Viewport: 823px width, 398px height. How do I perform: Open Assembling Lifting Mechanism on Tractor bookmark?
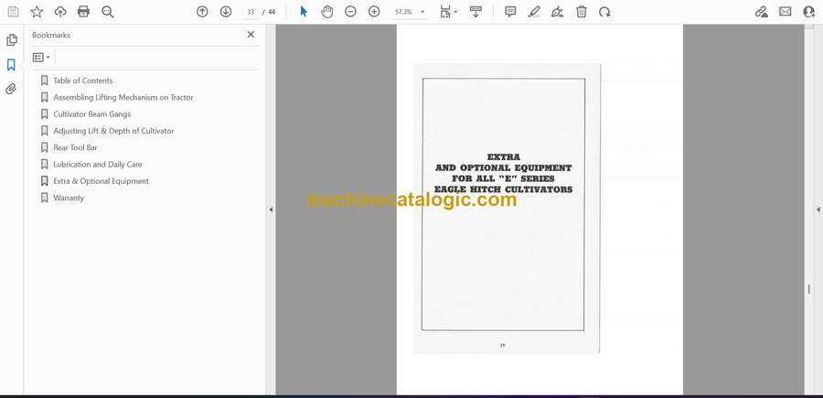tap(123, 97)
